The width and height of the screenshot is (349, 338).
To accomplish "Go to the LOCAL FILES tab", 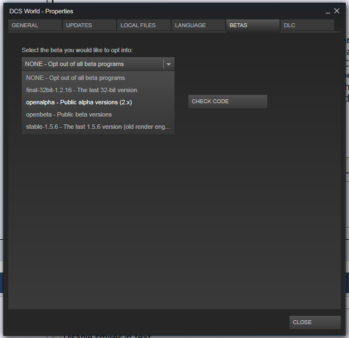I will pos(144,26).
